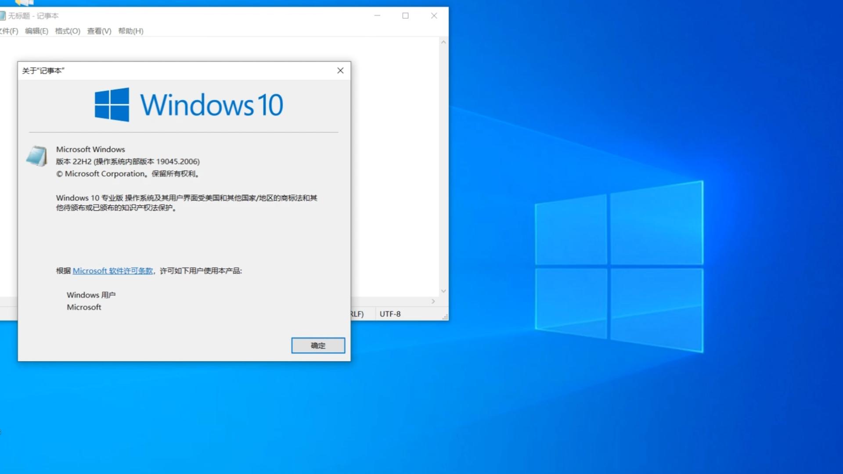The image size is (843, 474).
Task: Click the Notepad title bar app icon
Action: [3, 16]
